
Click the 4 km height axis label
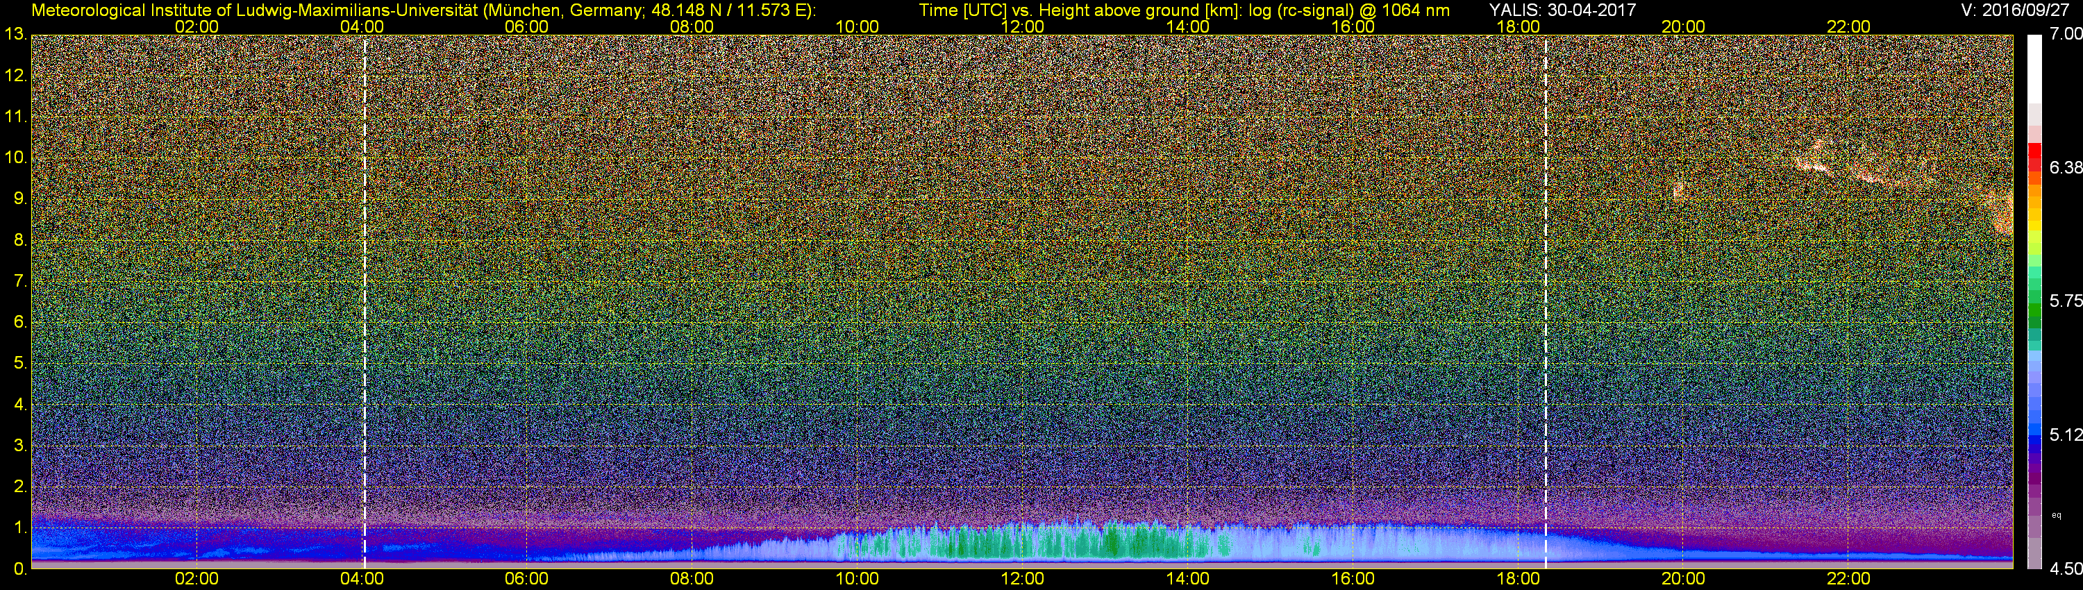tap(19, 404)
